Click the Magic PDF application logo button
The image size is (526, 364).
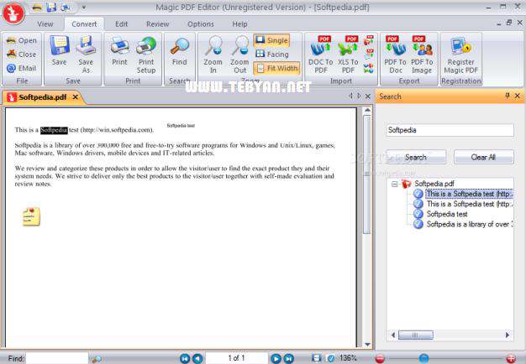tap(13, 13)
